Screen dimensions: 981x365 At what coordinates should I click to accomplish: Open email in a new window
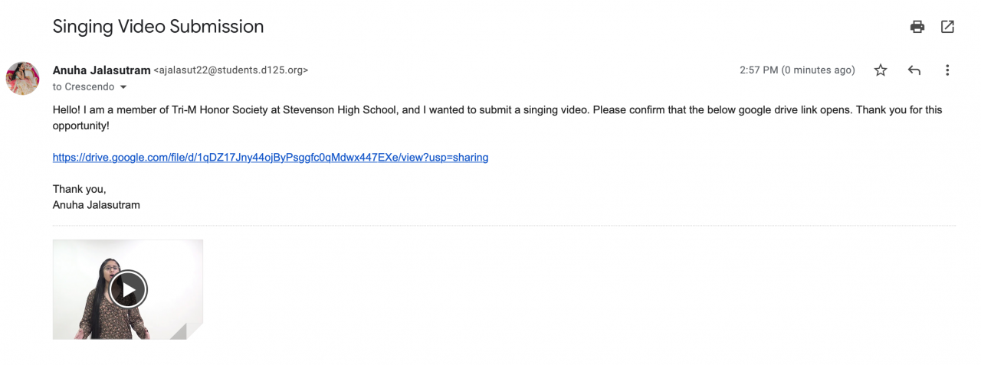tap(947, 27)
